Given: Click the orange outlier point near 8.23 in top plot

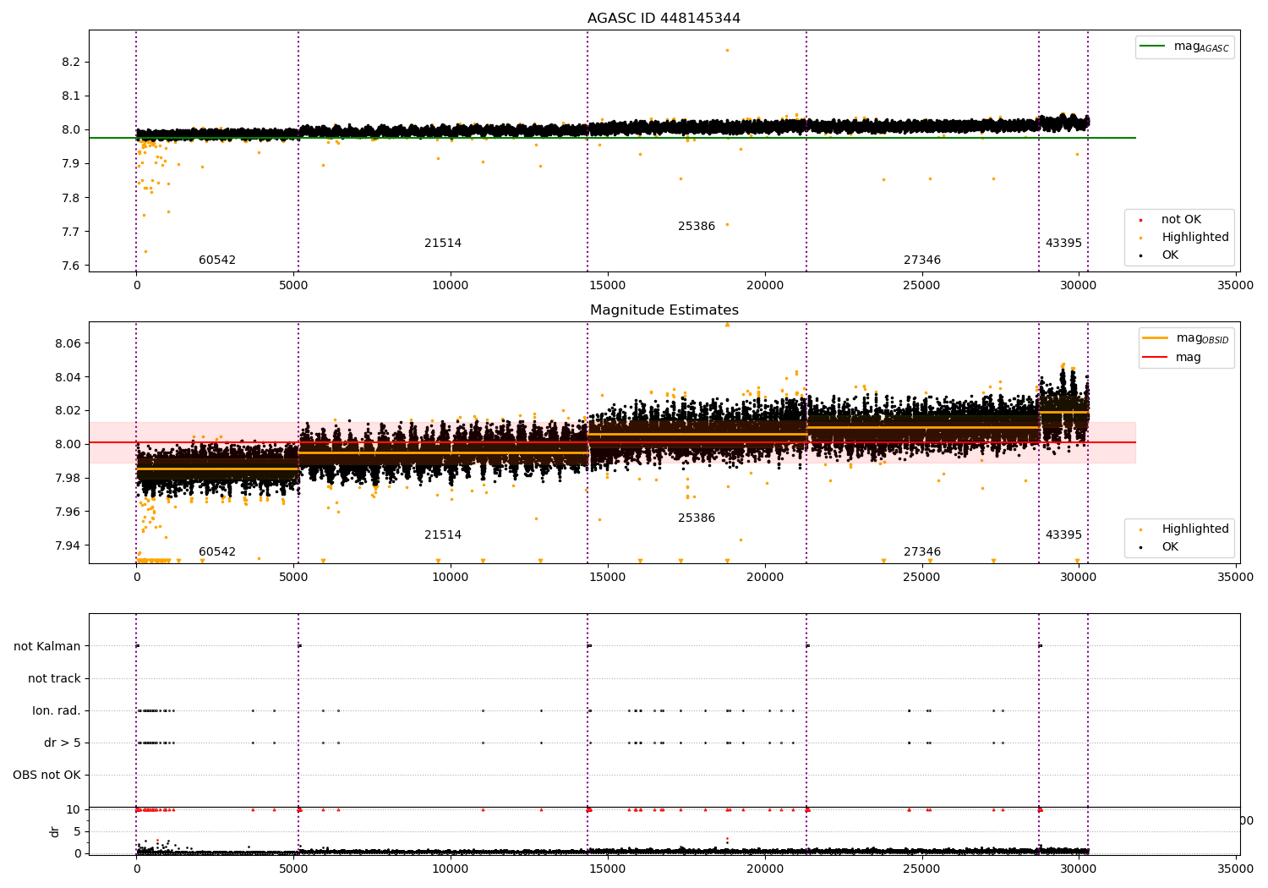Looking at the screenshot, I should tap(727, 50).
